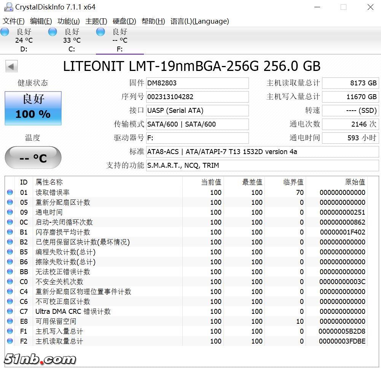Click the disk title LITEONIT LMT-19nmBGA-256G
This screenshot has height=368, width=381.
[191, 66]
